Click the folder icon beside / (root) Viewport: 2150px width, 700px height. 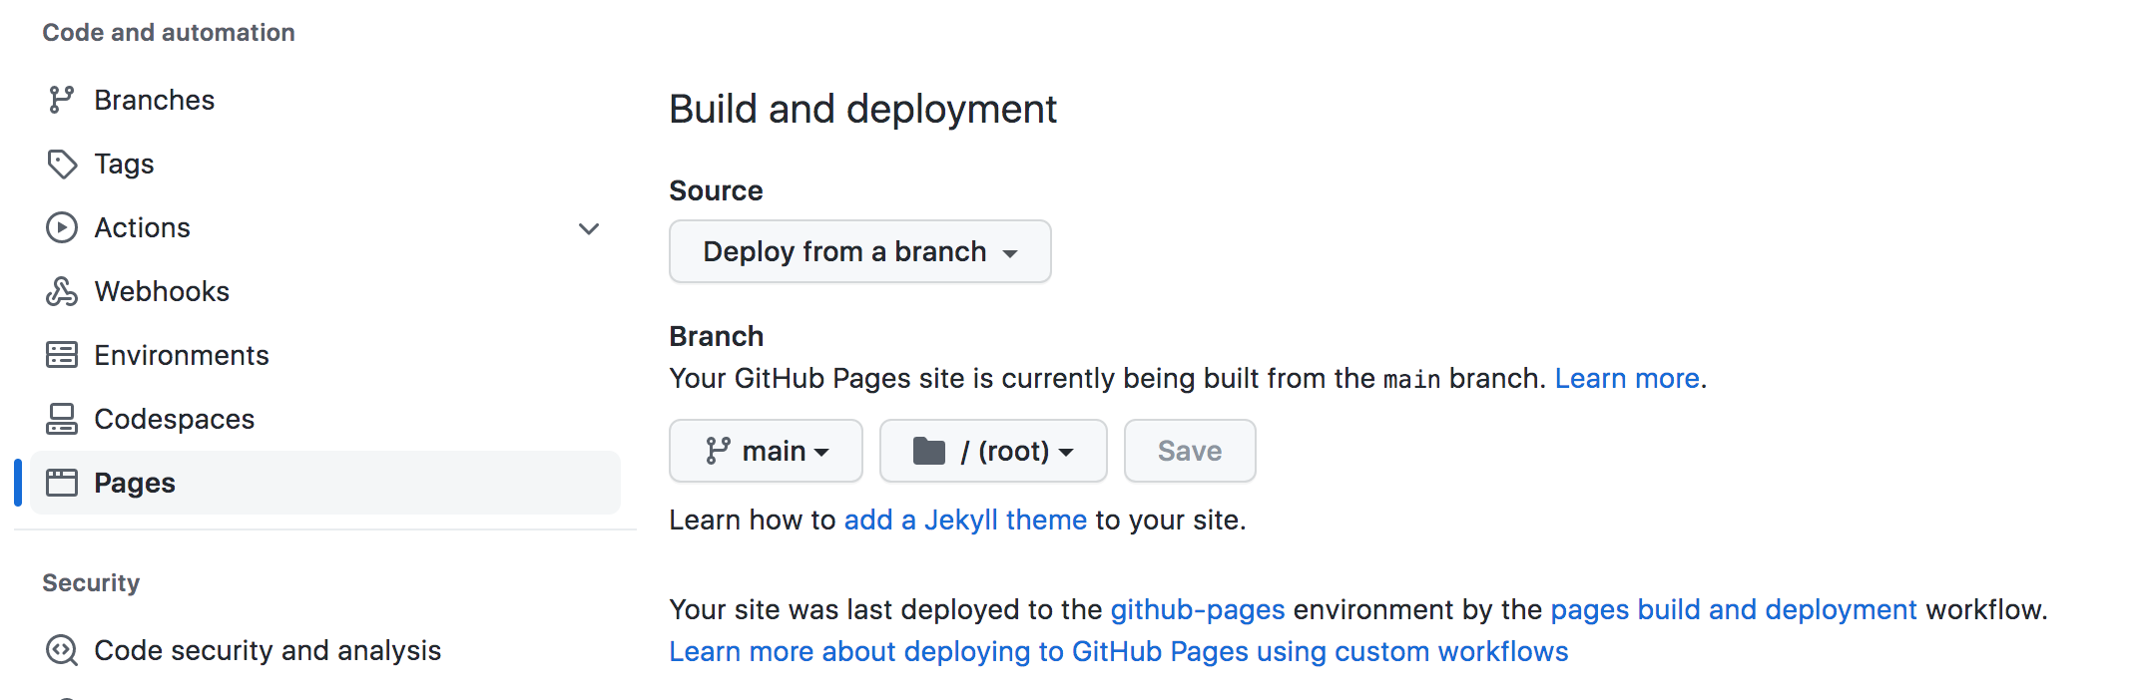[929, 451]
